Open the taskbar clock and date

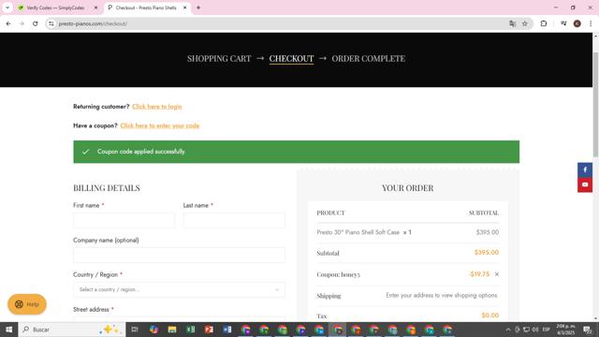(x=565, y=330)
